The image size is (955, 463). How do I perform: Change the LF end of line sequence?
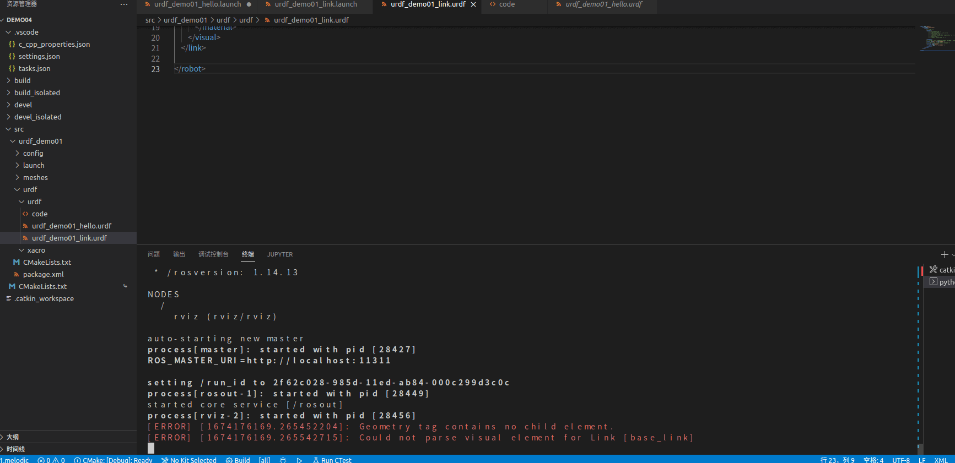tap(922, 460)
